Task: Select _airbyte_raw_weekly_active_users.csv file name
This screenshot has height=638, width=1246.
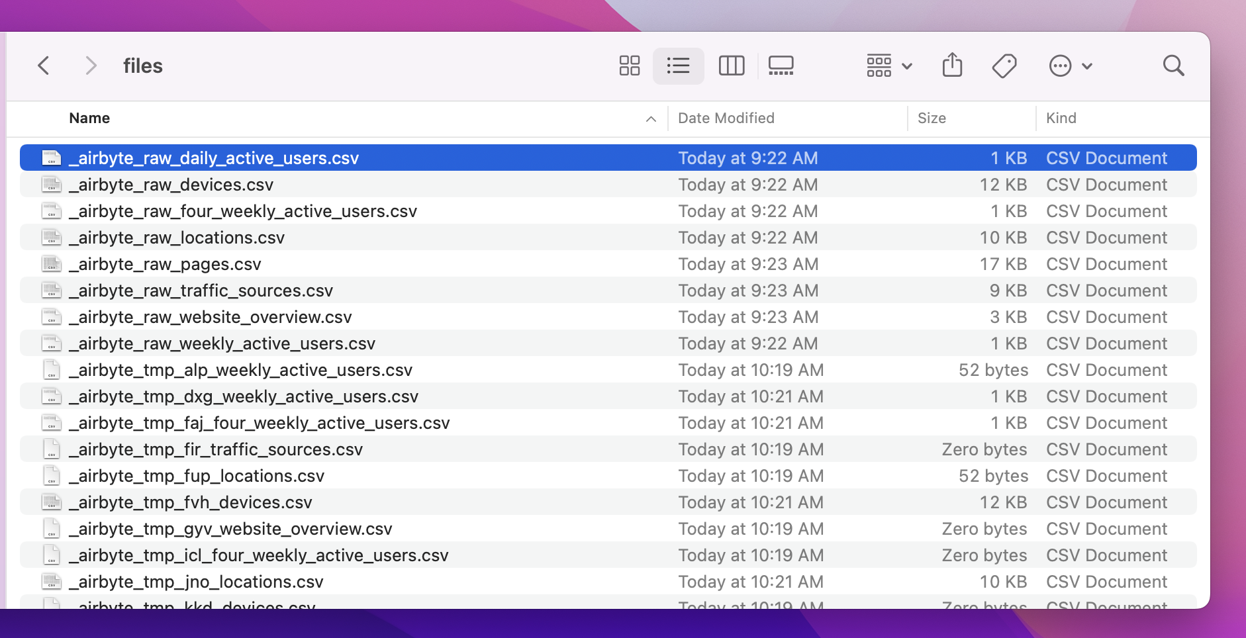Action: (222, 343)
